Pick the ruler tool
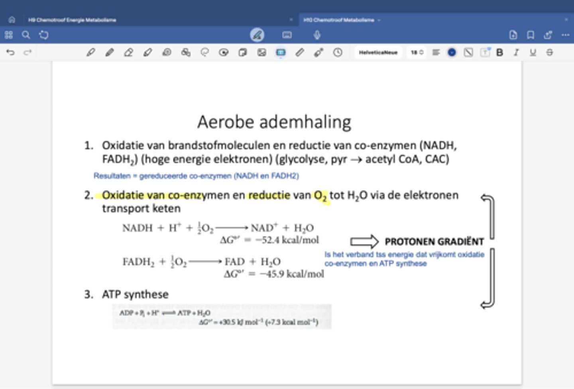 click(300, 52)
